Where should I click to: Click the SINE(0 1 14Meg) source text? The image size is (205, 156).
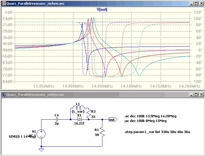click(22, 136)
